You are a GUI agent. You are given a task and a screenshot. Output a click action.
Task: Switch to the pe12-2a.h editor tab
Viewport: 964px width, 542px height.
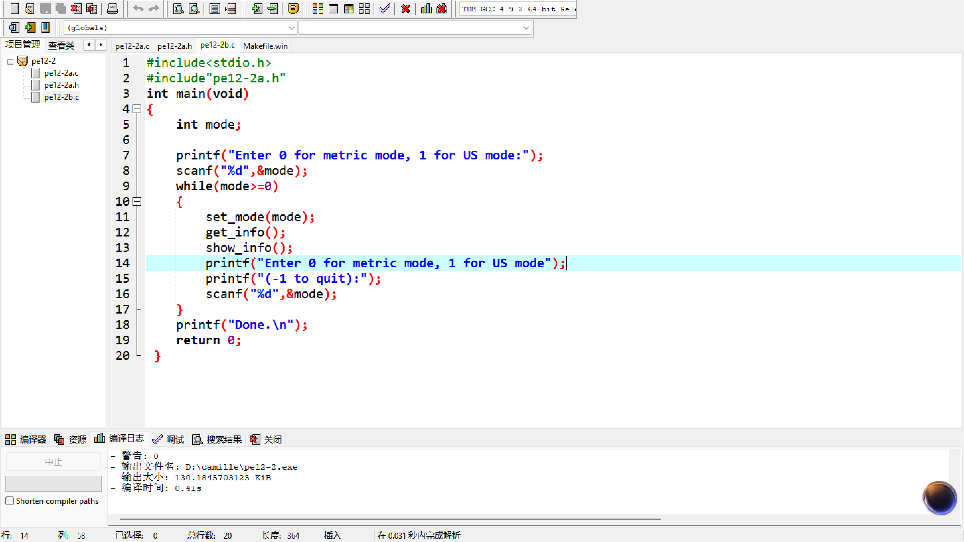coord(174,46)
